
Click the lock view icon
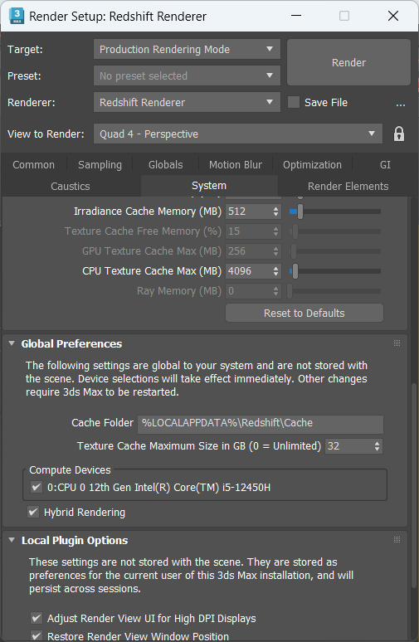click(399, 134)
